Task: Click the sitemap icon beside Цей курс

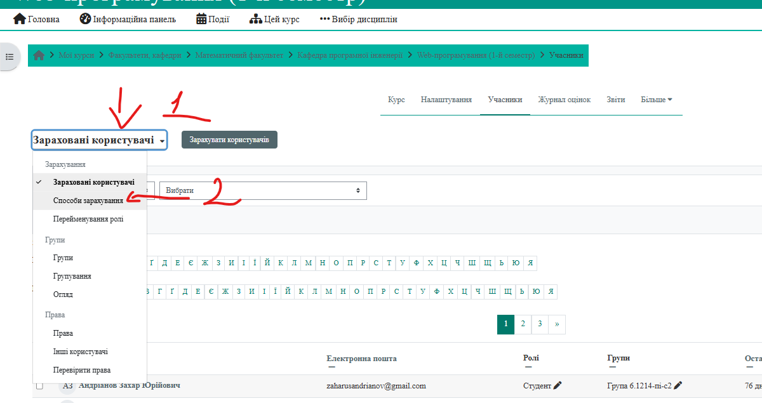Action: pyautogui.click(x=255, y=19)
